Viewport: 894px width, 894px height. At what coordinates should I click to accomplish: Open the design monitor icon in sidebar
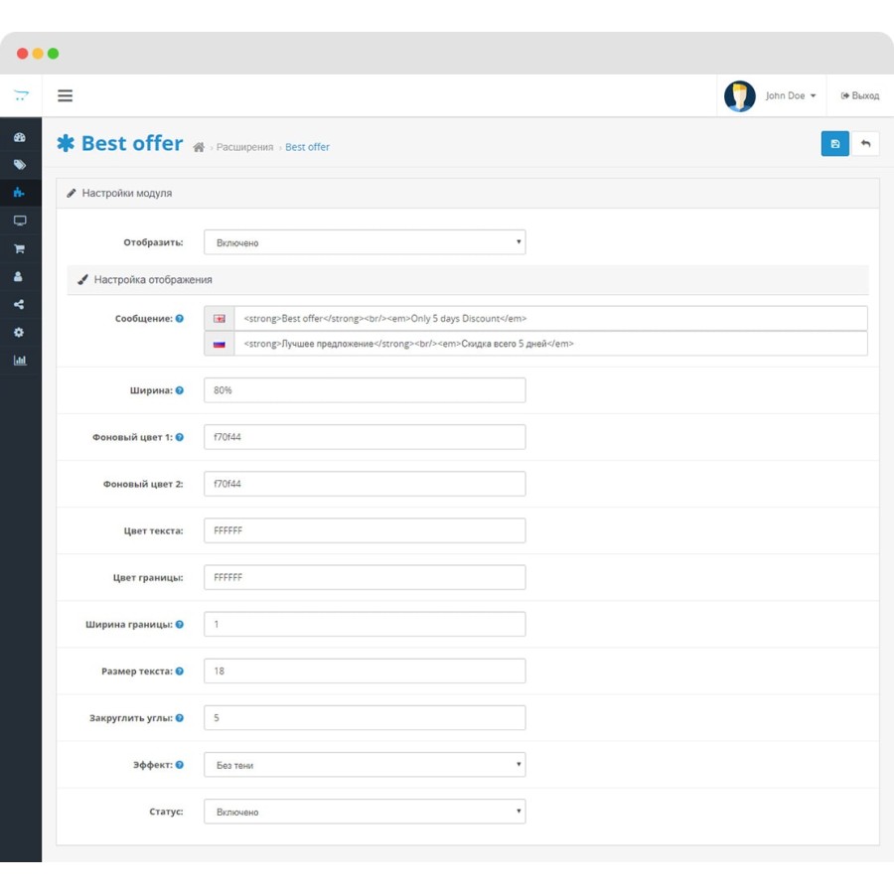click(20, 221)
